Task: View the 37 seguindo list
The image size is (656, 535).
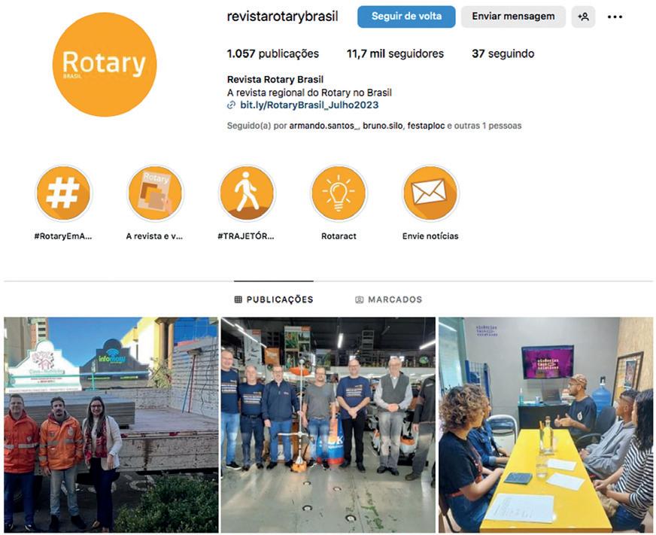Action: [503, 53]
